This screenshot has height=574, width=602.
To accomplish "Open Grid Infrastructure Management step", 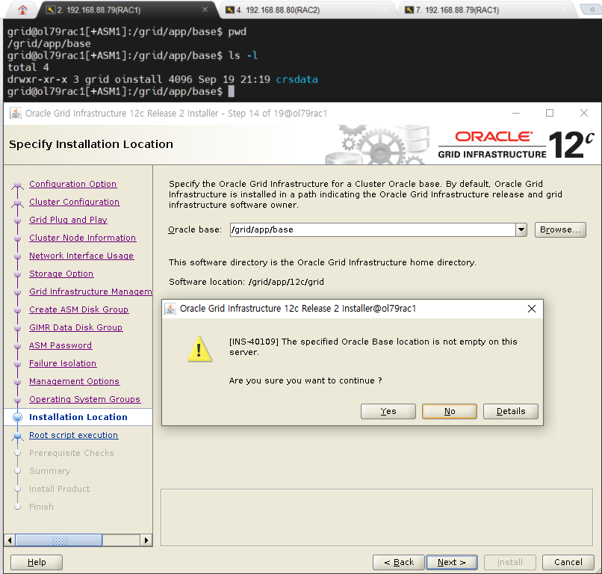I will point(90,291).
